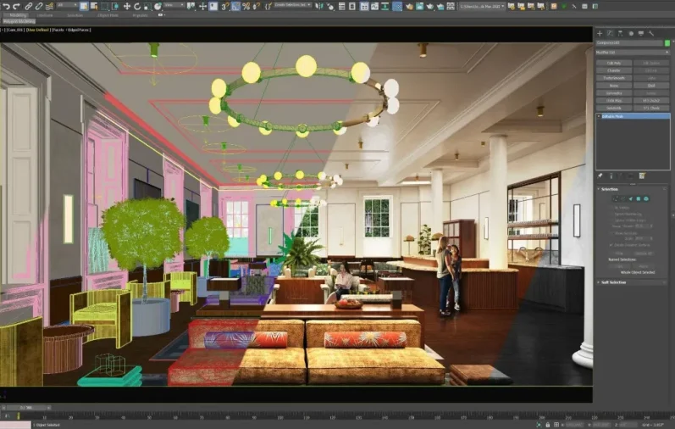Switch to the Object Paint ribbon tab
Screen dimensions: 675x429
click(108, 14)
